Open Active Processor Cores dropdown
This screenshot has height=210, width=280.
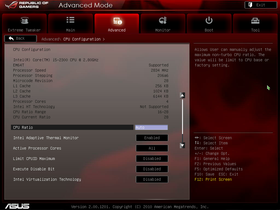pos(152,148)
